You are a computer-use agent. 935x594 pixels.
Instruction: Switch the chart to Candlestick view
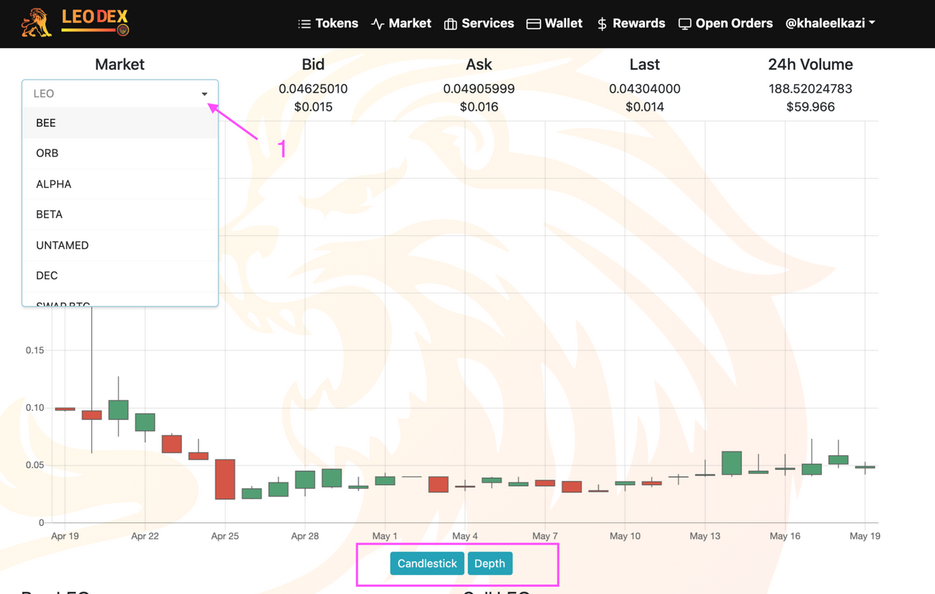[427, 563]
